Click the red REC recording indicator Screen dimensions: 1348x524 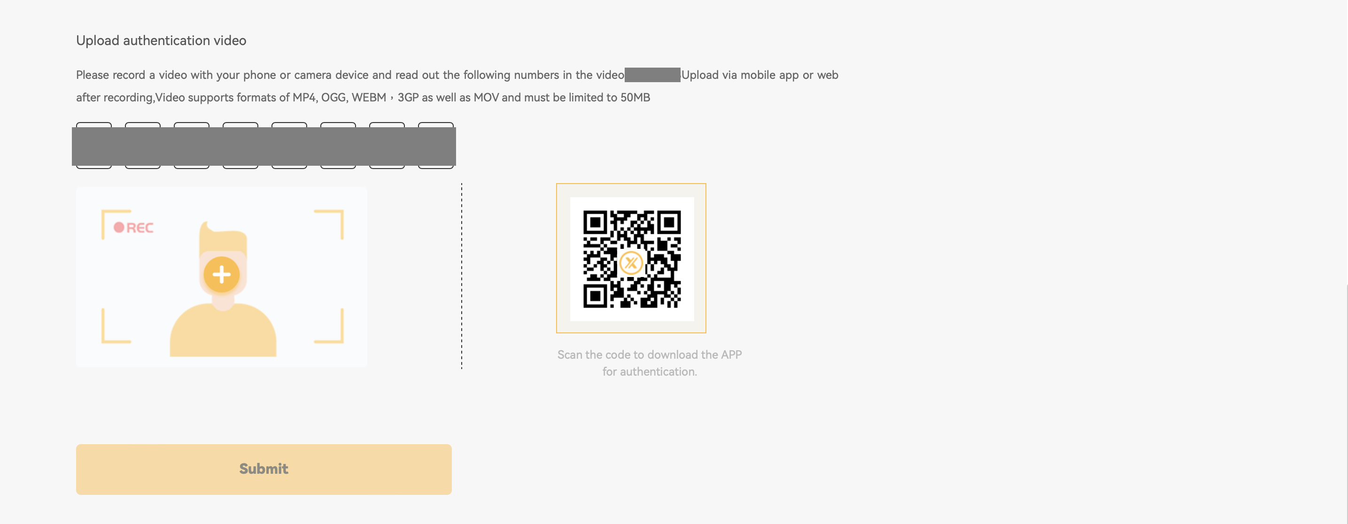point(133,227)
